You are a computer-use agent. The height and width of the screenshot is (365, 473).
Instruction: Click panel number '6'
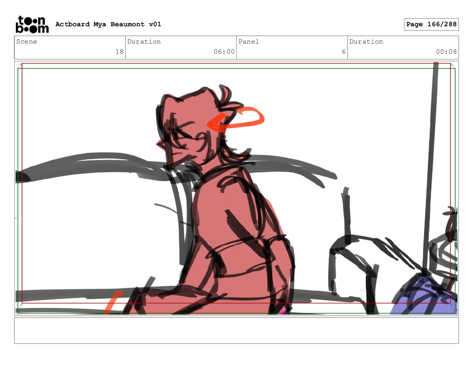click(344, 52)
